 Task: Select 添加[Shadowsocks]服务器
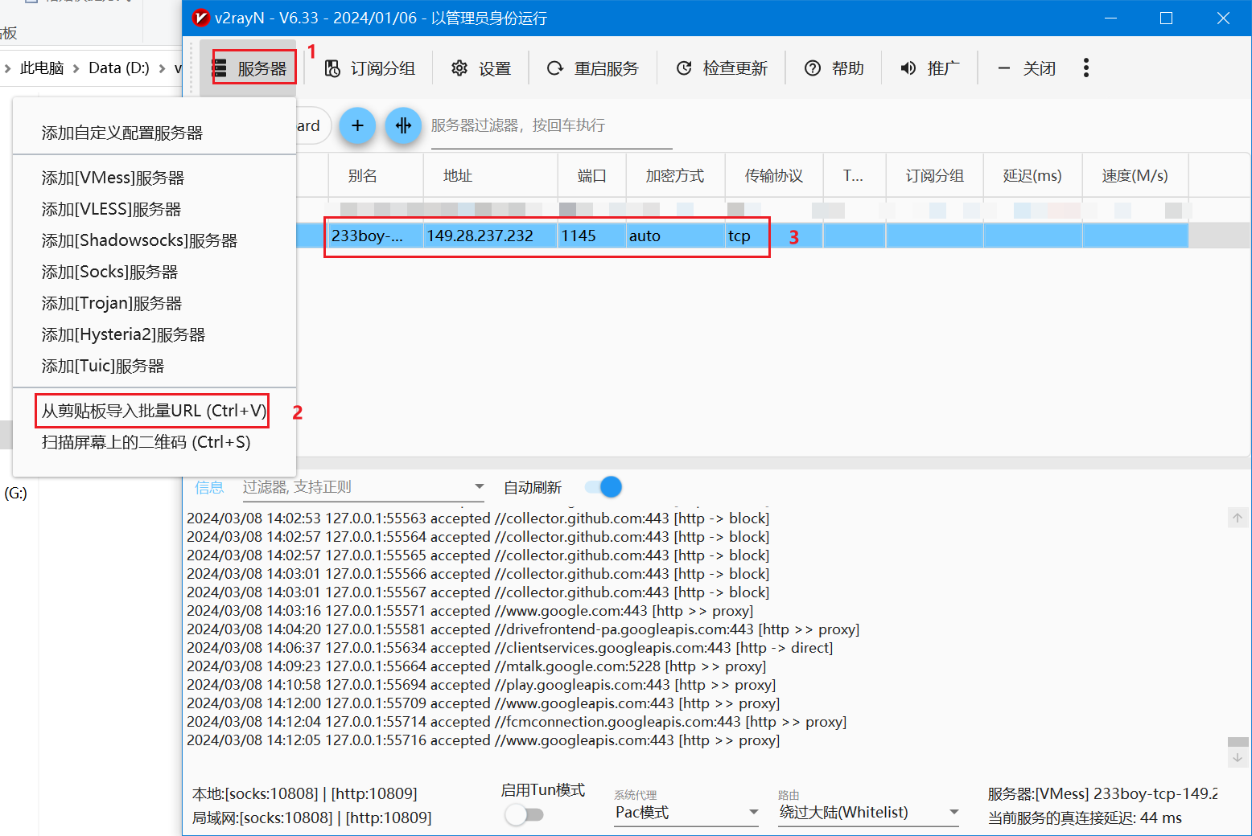[x=154, y=240]
